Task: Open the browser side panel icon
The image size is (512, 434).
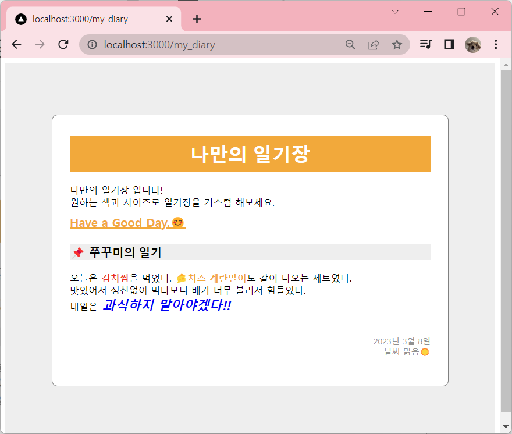Action: pos(449,44)
